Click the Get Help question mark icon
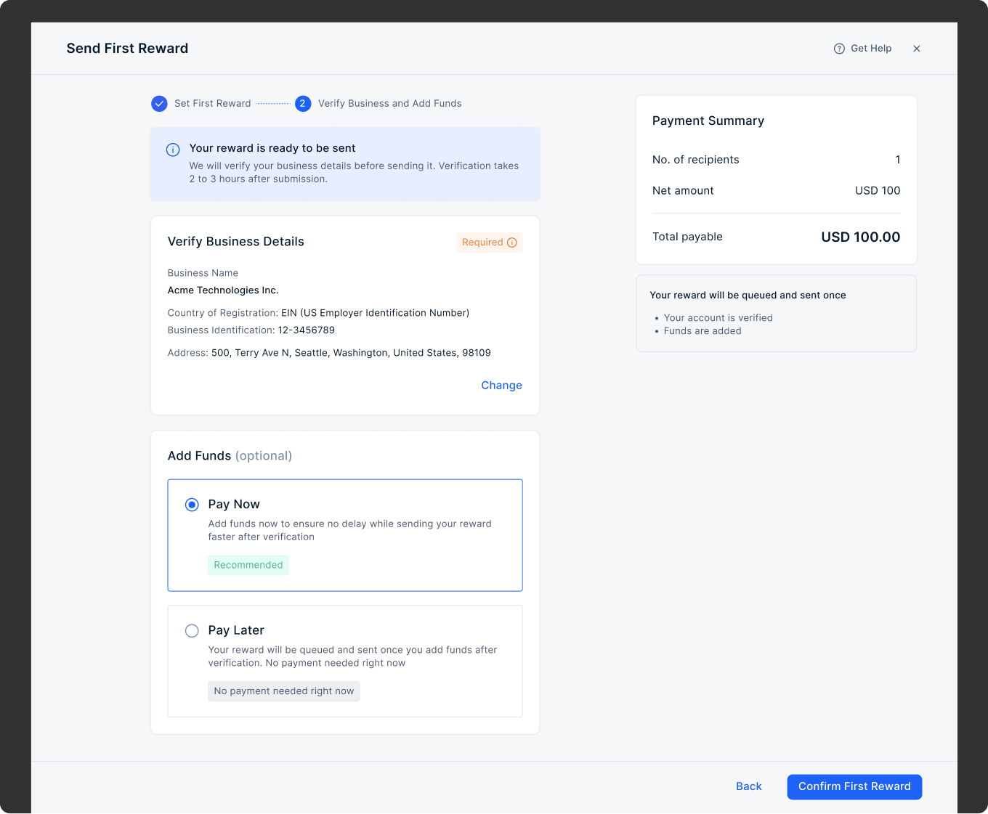This screenshot has width=988, height=814. (839, 49)
